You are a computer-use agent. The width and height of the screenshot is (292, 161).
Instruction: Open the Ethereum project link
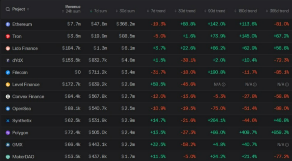(22, 24)
